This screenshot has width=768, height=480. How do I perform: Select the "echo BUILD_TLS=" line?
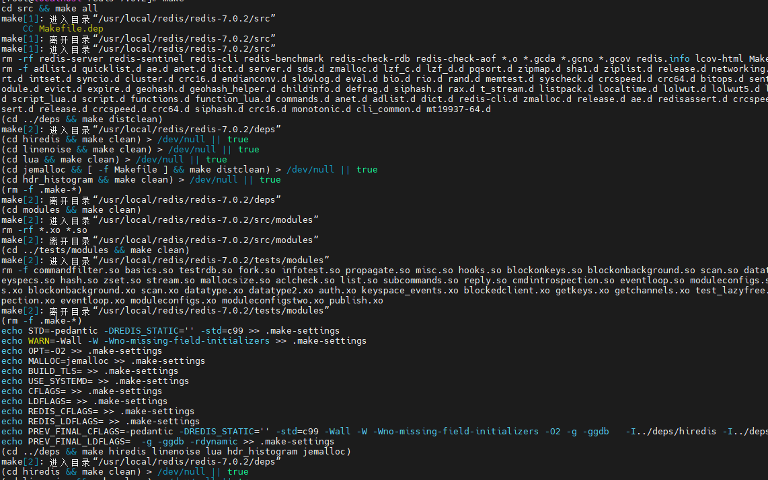(x=89, y=371)
